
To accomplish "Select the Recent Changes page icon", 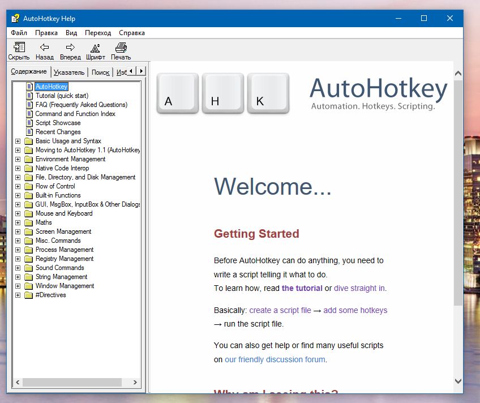I will point(30,132).
